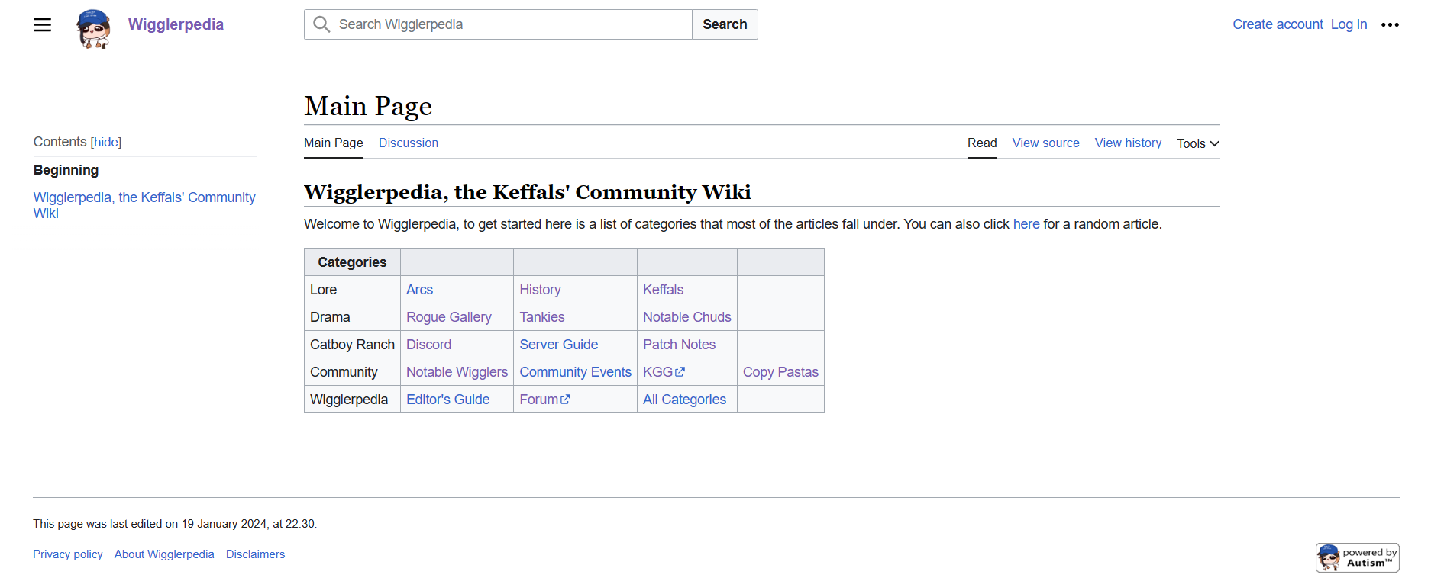Click the 'Lore' table cell
The width and height of the screenshot is (1444, 581).
[352, 290]
